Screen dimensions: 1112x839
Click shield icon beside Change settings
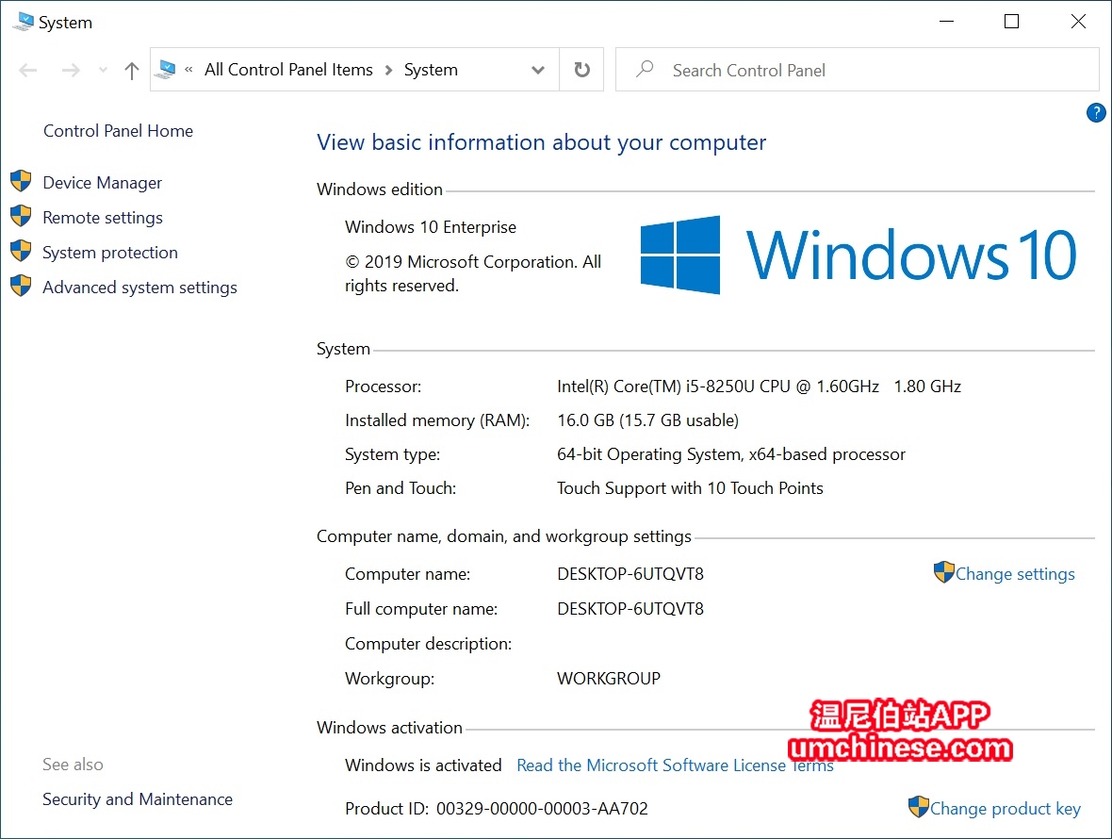tap(944, 571)
